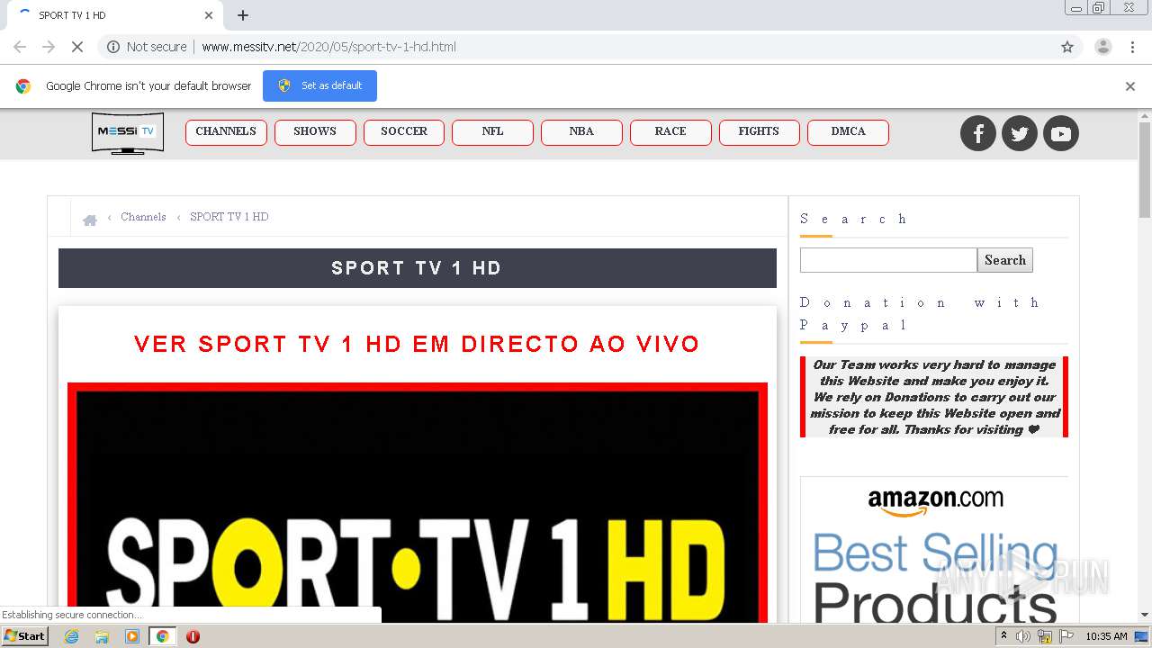Close the SPORT TV 1 HD tab

pos(209,15)
